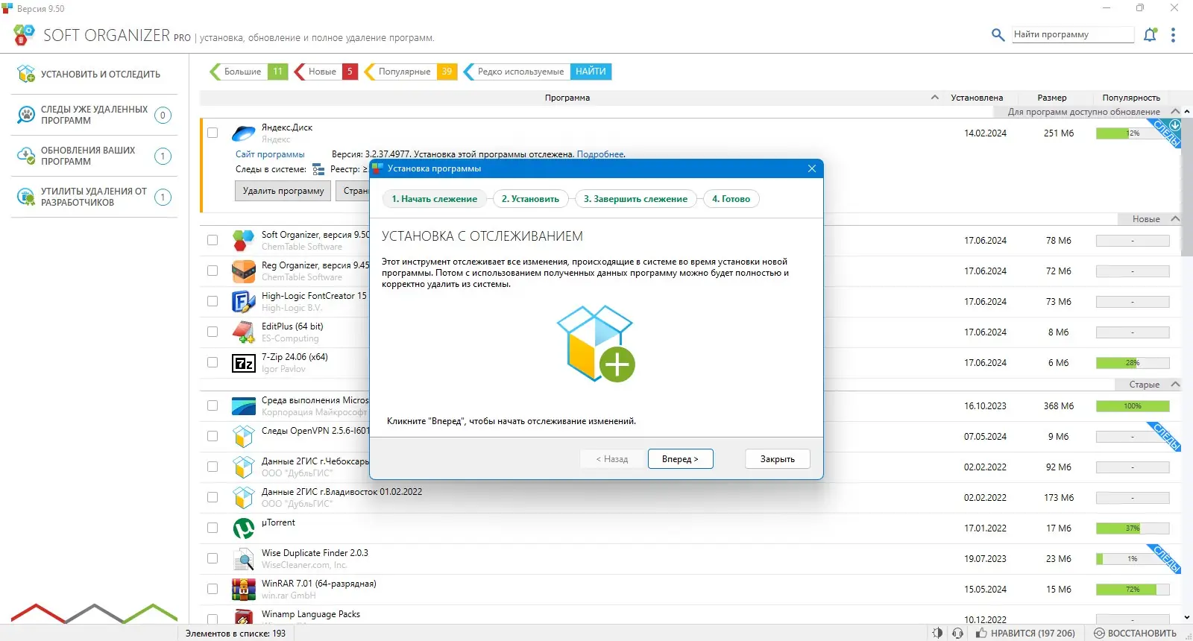Screen dimensions: 1193x641
Task: Click the WinRAR 72% popularity bar
Action: (x=1133, y=590)
